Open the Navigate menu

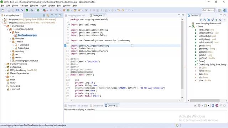pos(34,6)
